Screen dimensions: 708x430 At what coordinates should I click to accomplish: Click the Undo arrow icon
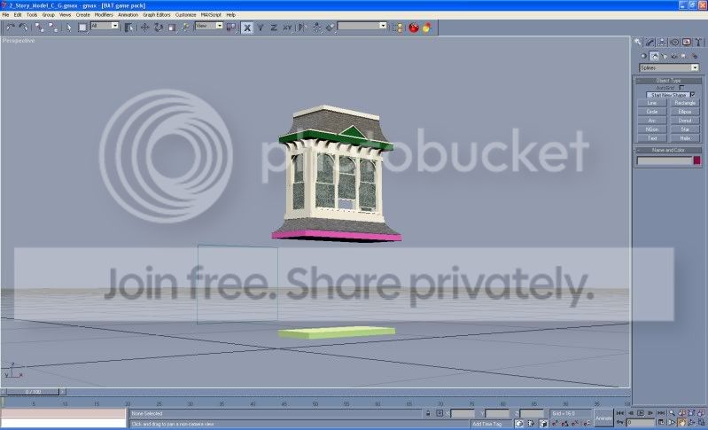coord(11,27)
